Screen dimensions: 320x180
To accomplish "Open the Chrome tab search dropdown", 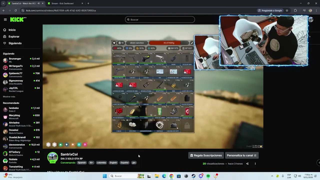I will click(x=3, y=3).
